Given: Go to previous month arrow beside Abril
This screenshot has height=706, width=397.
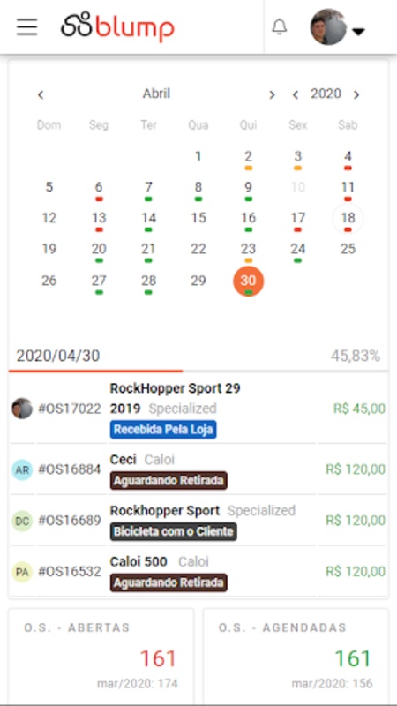Looking at the screenshot, I should tap(41, 94).
